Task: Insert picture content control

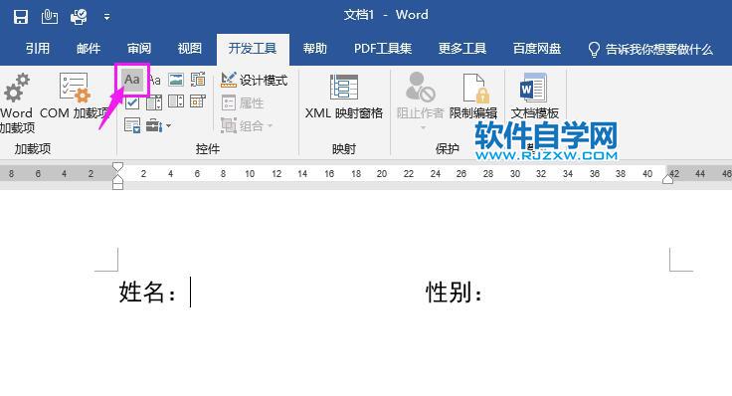Action: (176, 80)
